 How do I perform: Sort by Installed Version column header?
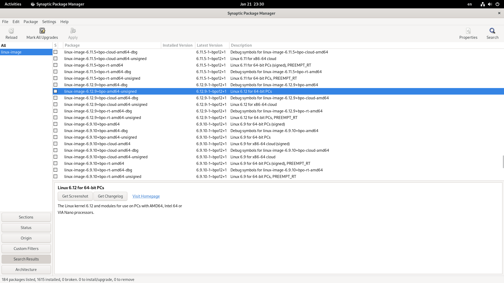[x=178, y=45]
